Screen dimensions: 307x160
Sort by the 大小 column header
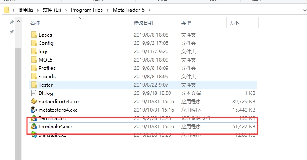point(234,23)
